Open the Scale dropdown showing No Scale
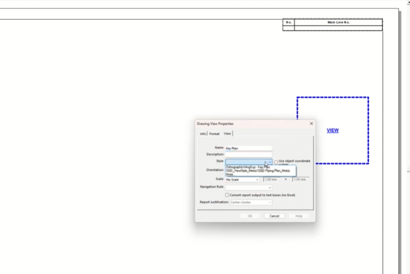This screenshot has height=274, width=410. pyautogui.click(x=242, y=179)
